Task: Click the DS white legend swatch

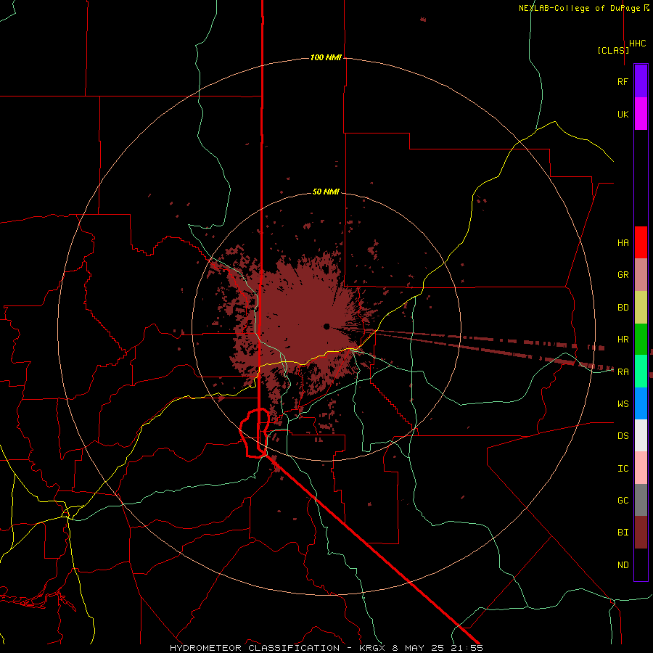Action: coord(641,435)
